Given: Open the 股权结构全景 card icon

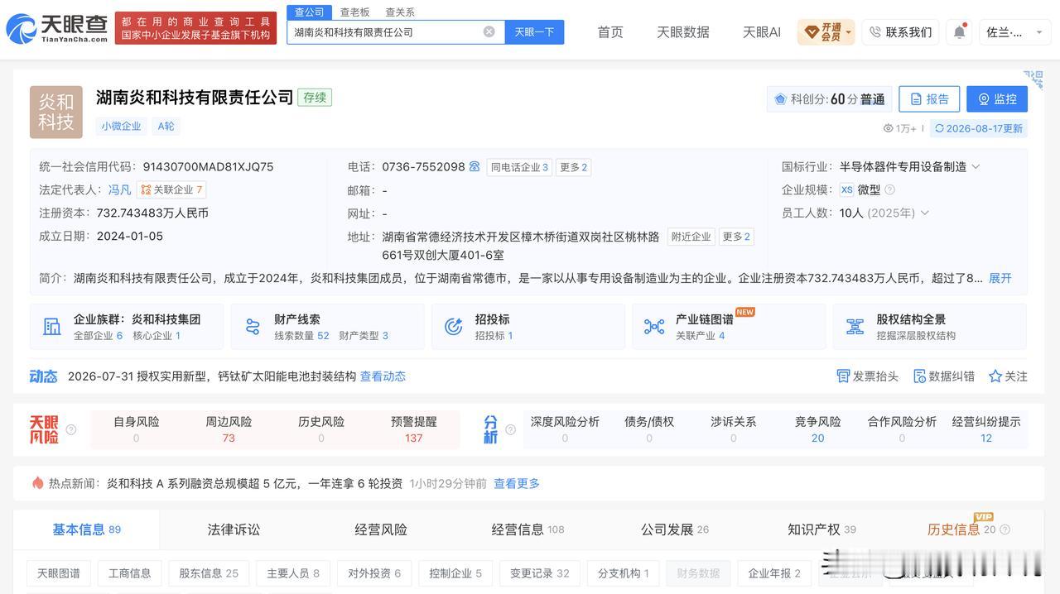Looking at the screenshot, I should coord(855,327).
